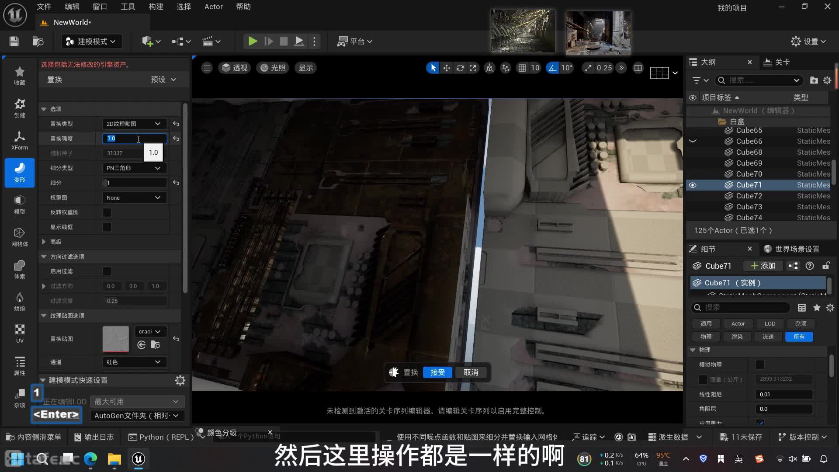Open outliner settings gear icon

(827, 80)
